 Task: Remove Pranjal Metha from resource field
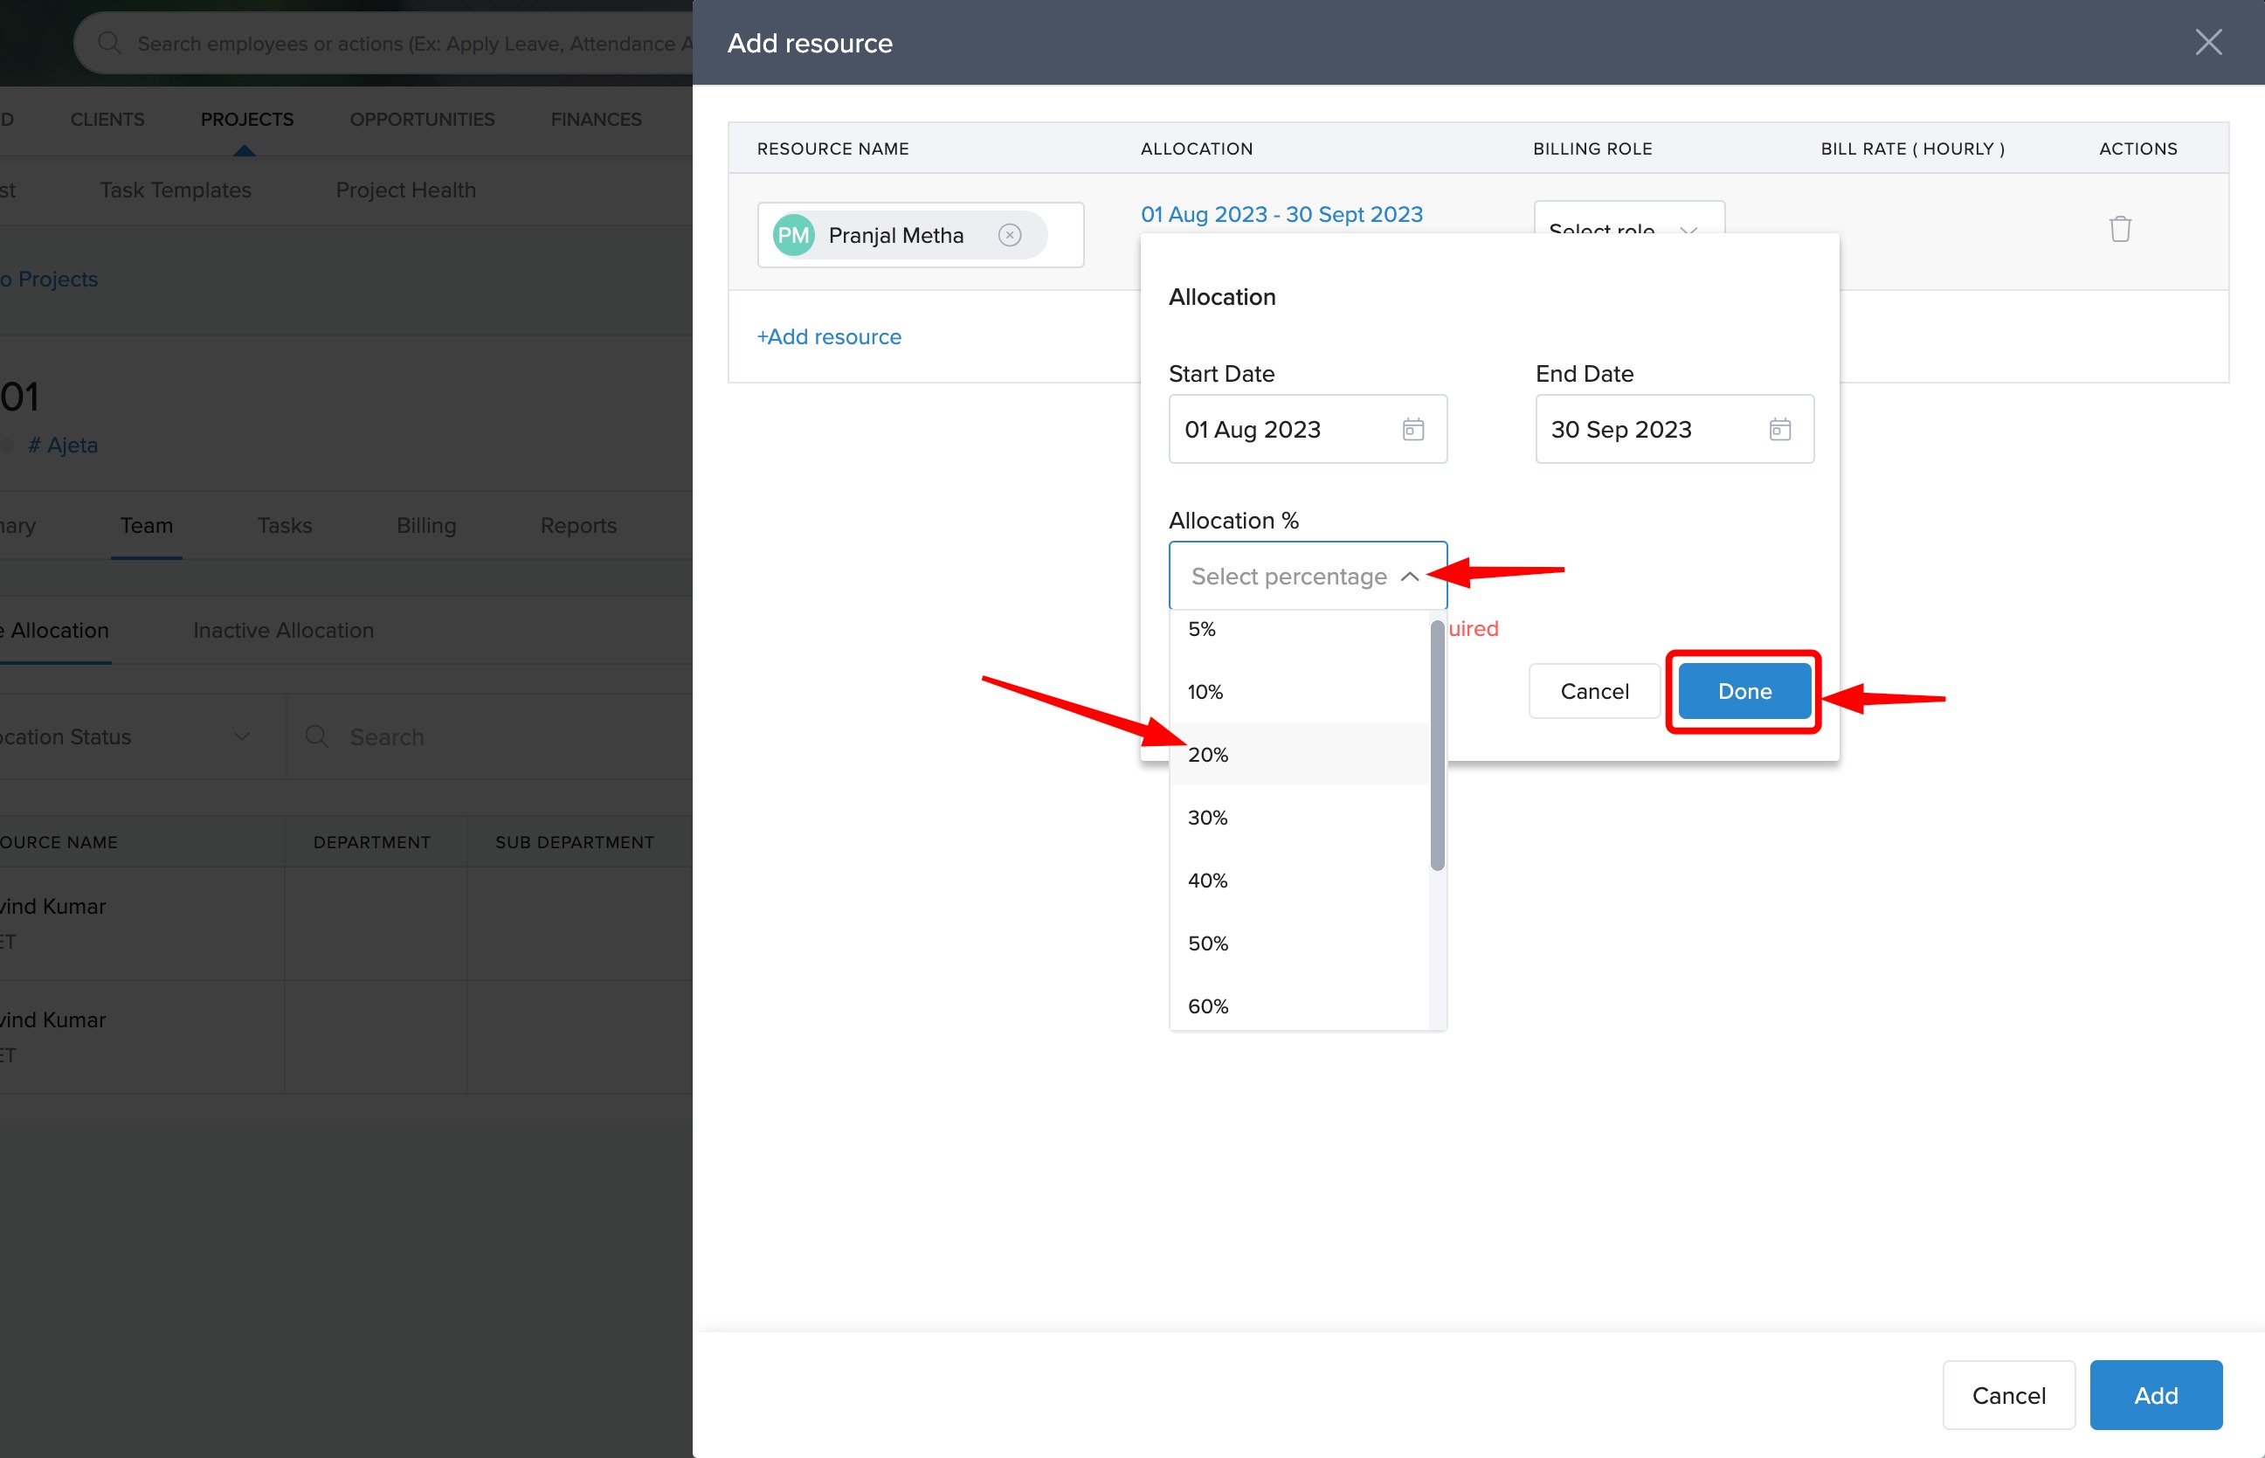pyautogui.click(x=1010, y=235)
